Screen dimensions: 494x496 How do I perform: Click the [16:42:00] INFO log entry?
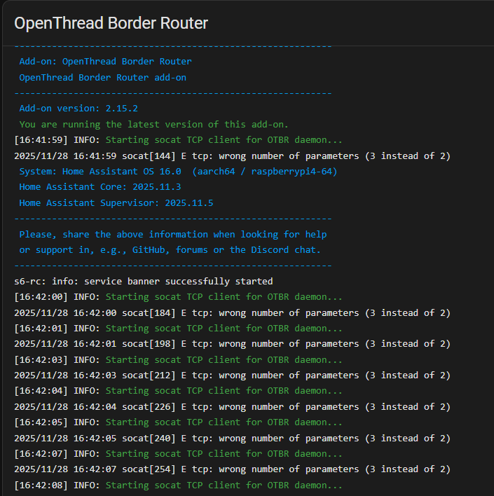point(178,297)
